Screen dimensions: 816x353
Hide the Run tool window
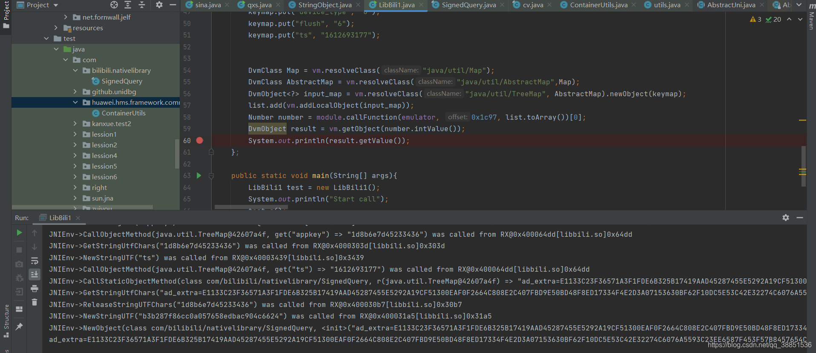click(x=800, y=218)
